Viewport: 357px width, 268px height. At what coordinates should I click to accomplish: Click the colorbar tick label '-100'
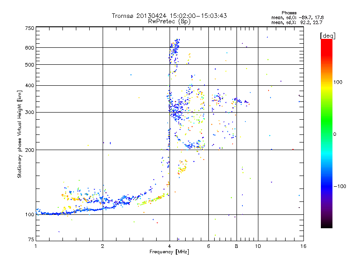[340, 186]
